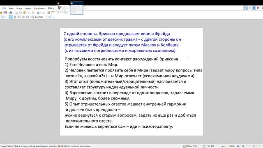The image size is (263, 148).
Task: Switch to the first image thumbnail
Action: click(x=63, y=10)
